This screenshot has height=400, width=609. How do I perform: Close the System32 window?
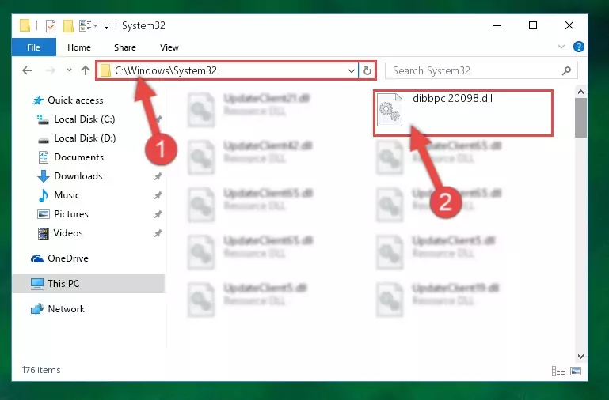point(569,25)
